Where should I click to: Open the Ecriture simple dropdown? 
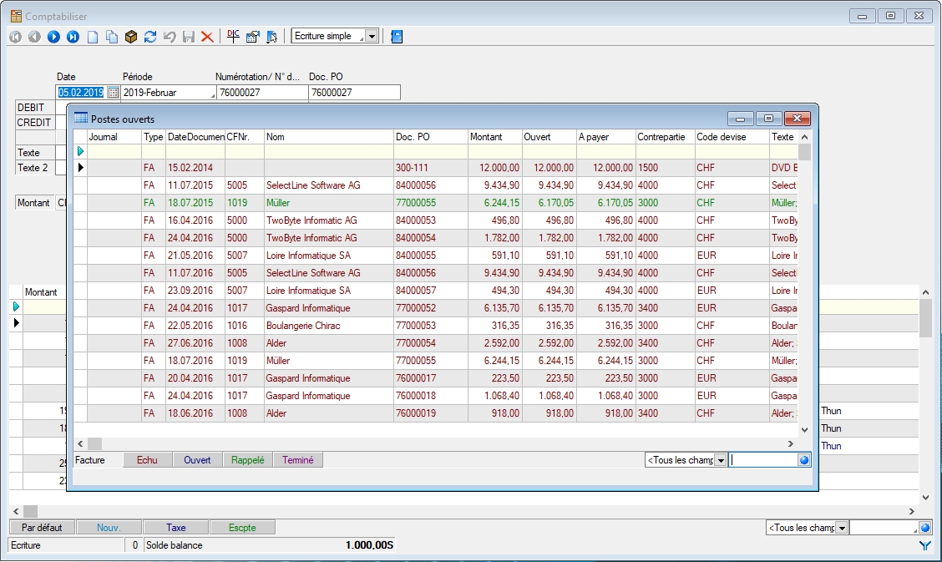pyautogui.click(x=371, y=36)
